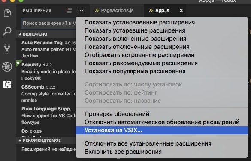251x161 pixels.
Task: Choose Установка из VSIX...
Action: (x=162, y=130)
